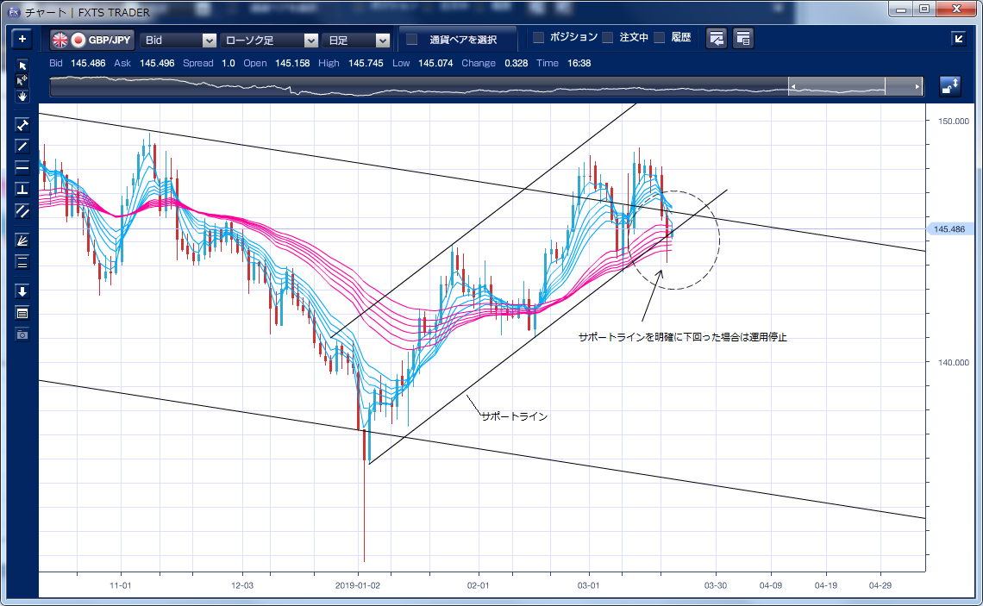983x606 pixels.
Task: Click the High value 145.745
Action: [x=366, y=63]
